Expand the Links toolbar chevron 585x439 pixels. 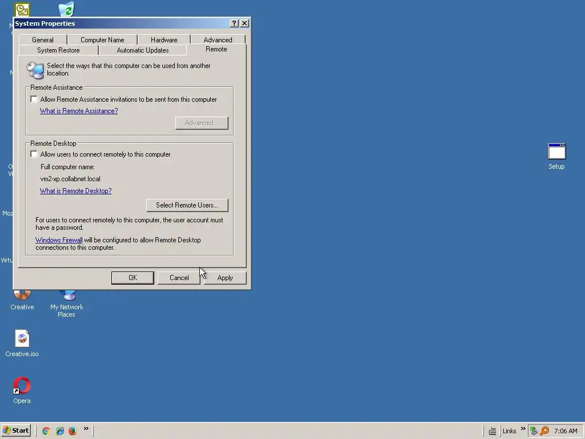coord(523,429)
